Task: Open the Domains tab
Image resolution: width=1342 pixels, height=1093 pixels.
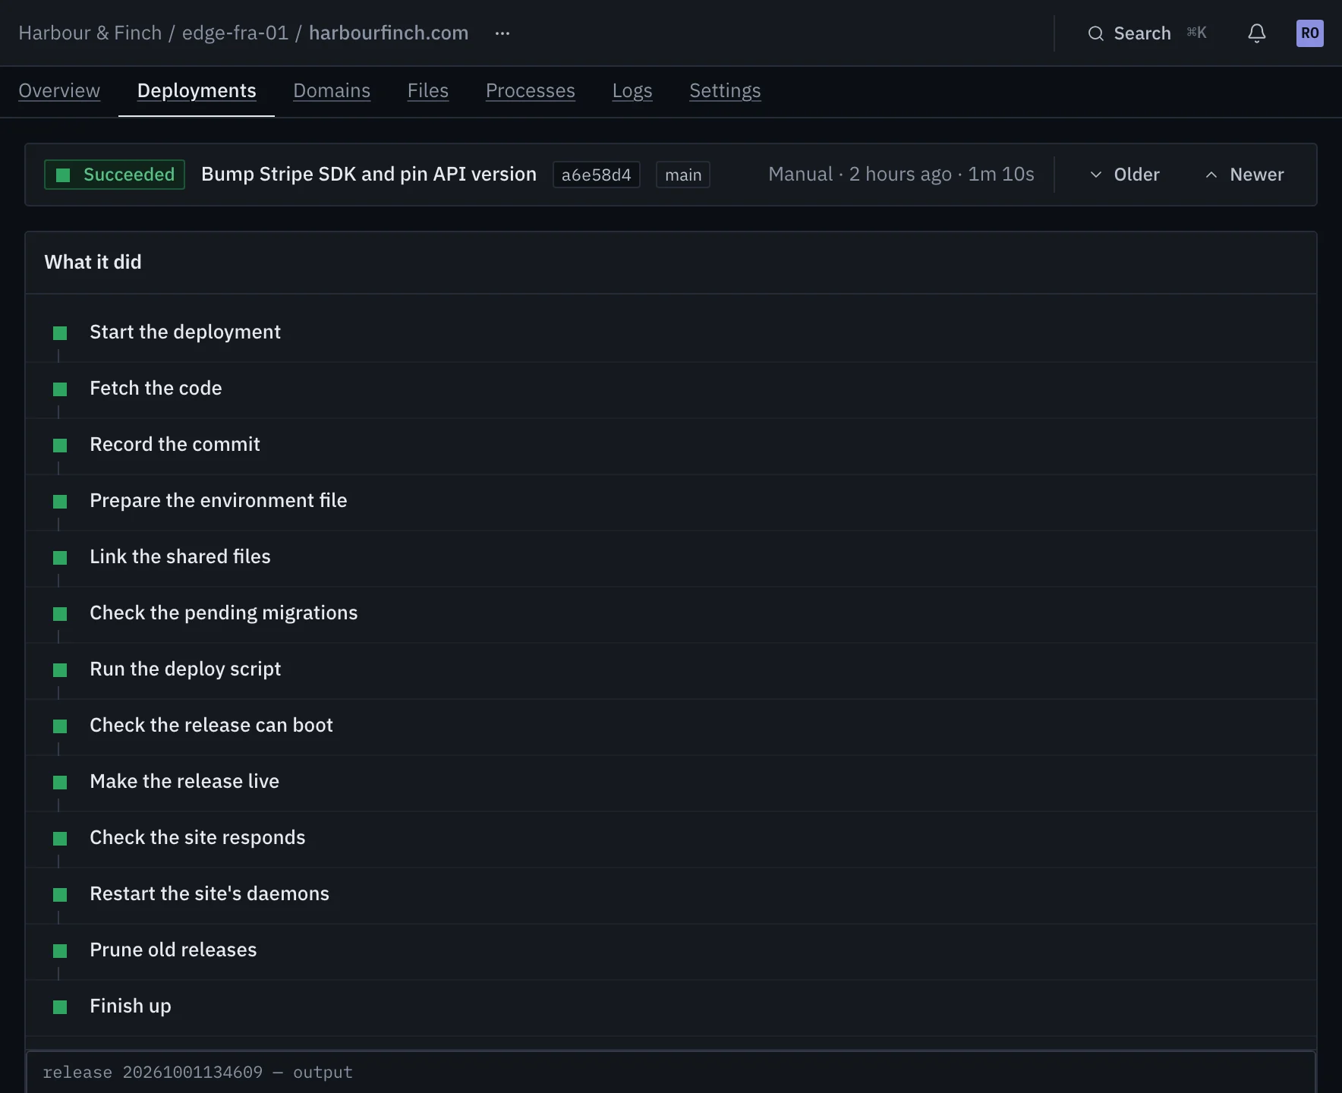Action: (332, 91)
